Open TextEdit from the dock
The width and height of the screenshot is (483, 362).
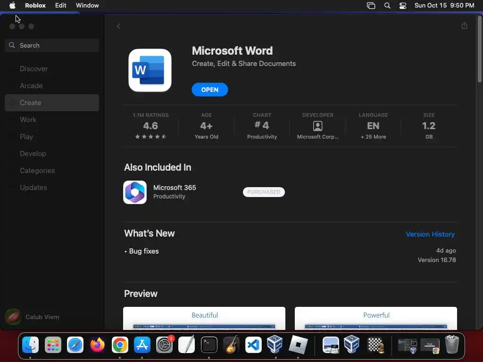tap(187, 345)
